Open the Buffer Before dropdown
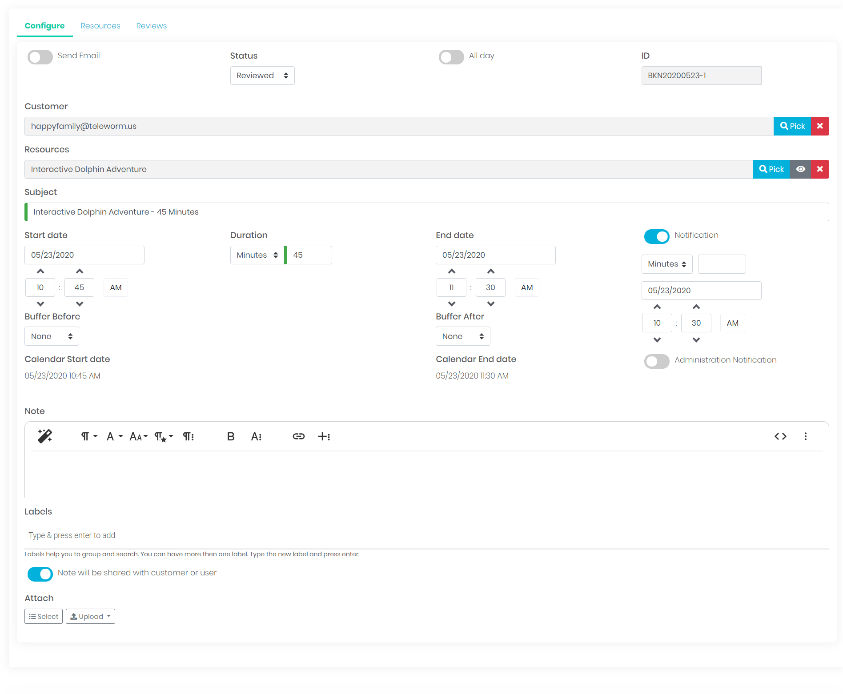This screenshot has height=694, width=843. [x=52, y=336]
